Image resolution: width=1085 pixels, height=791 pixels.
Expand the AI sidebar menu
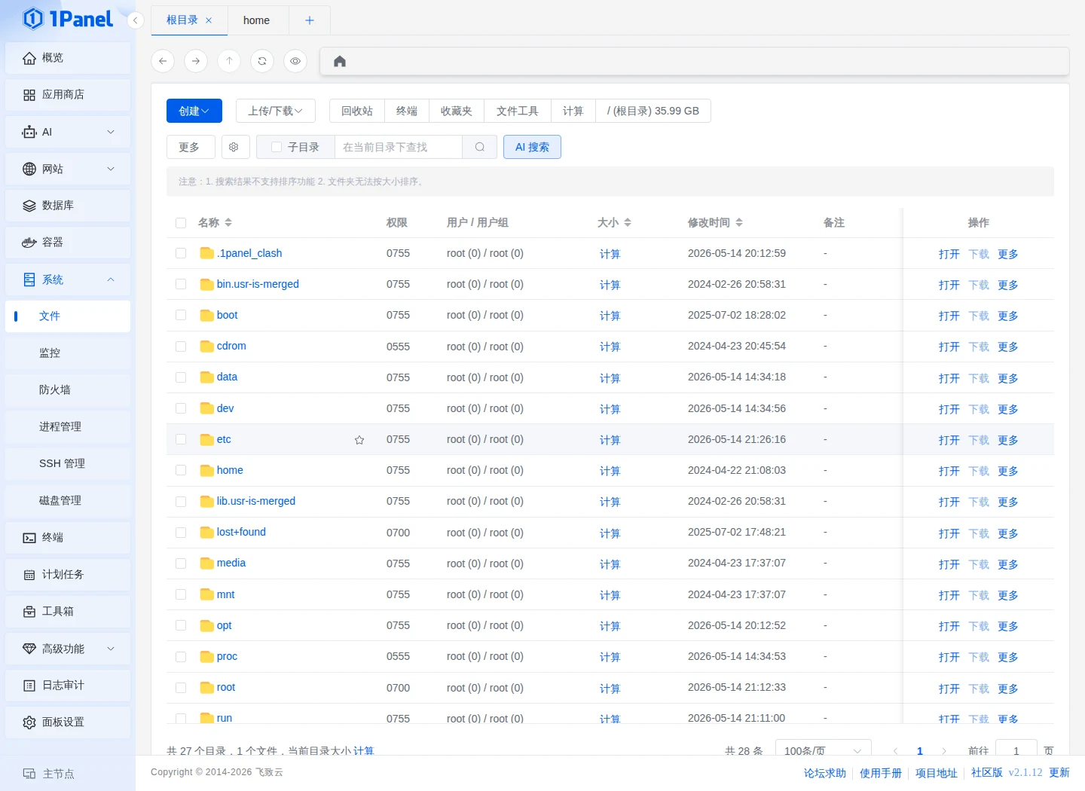click(68, 132)
